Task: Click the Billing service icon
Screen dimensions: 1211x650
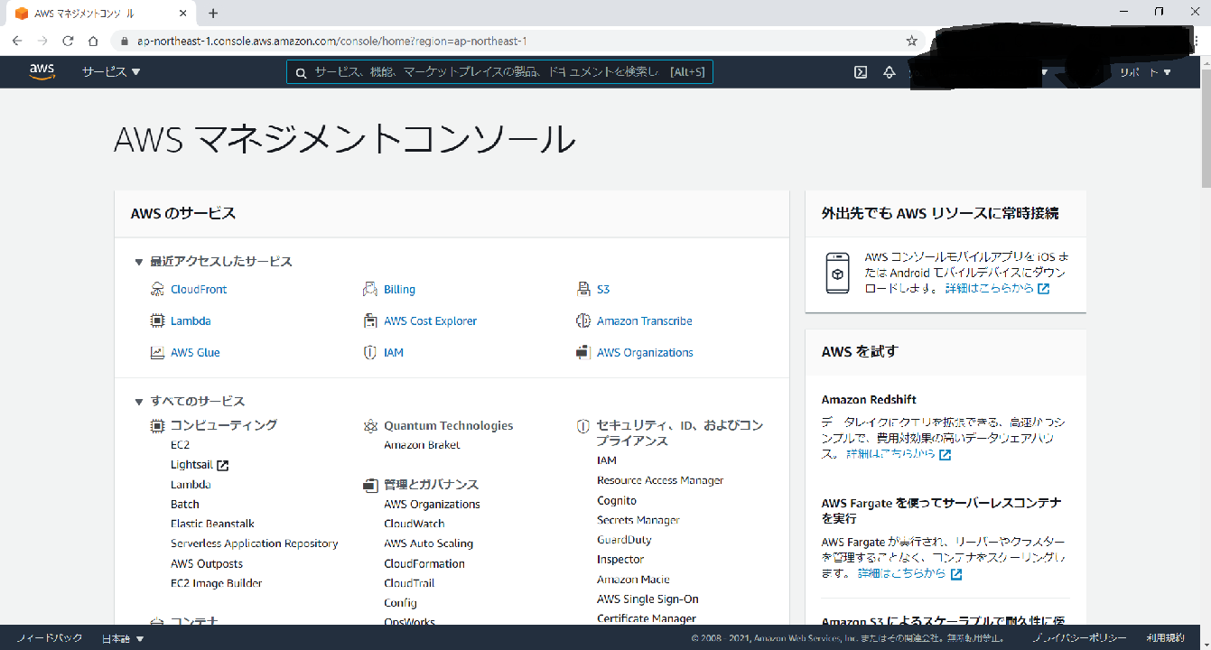Action: pos(370,290)
